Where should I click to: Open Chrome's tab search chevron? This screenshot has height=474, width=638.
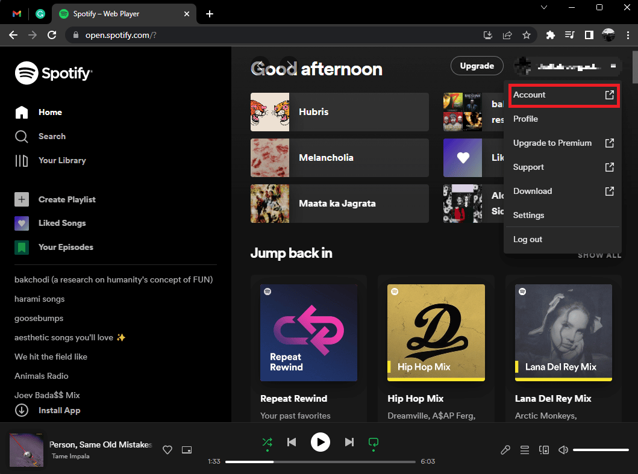click(543, 7)
